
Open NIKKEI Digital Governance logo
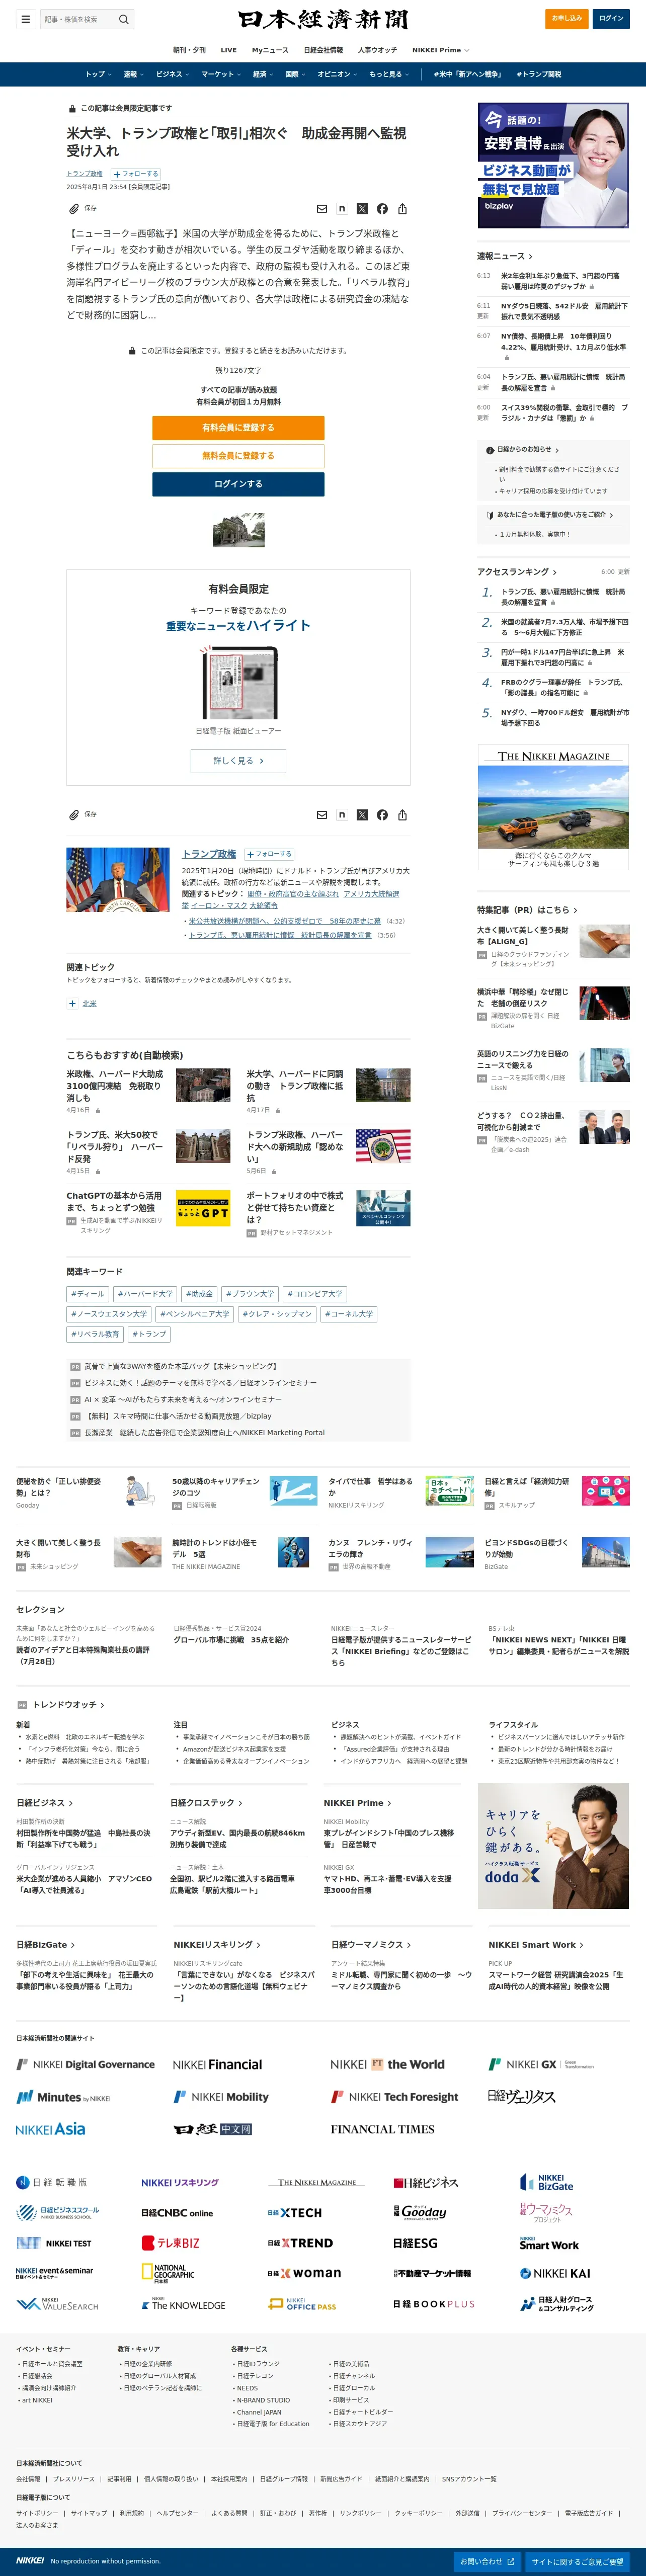click(86, 2064)
